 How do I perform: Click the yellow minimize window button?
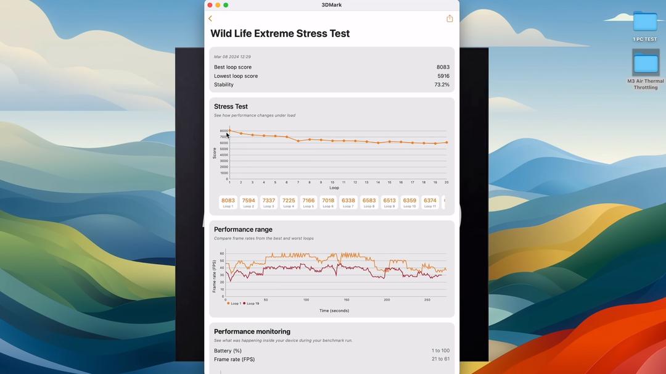coord(218,5)
